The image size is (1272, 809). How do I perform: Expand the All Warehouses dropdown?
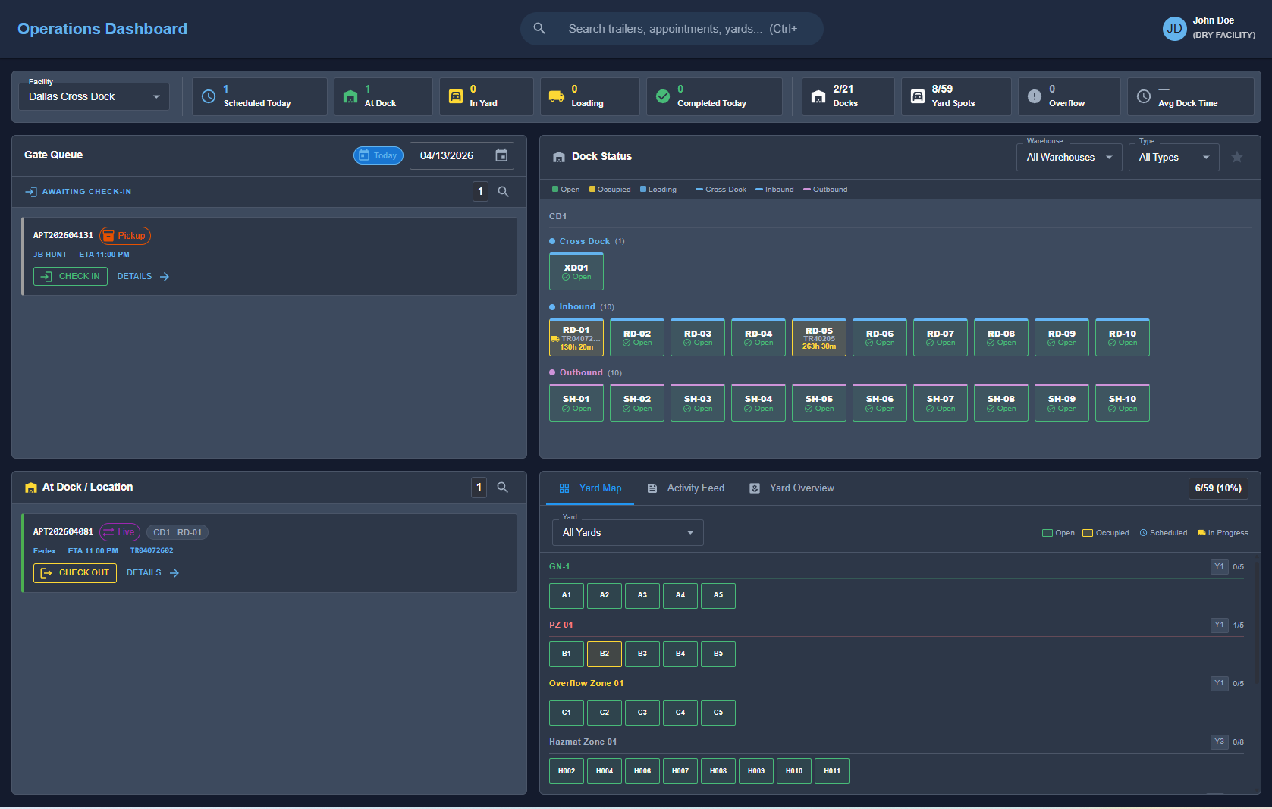click(x=1069, y=158)
